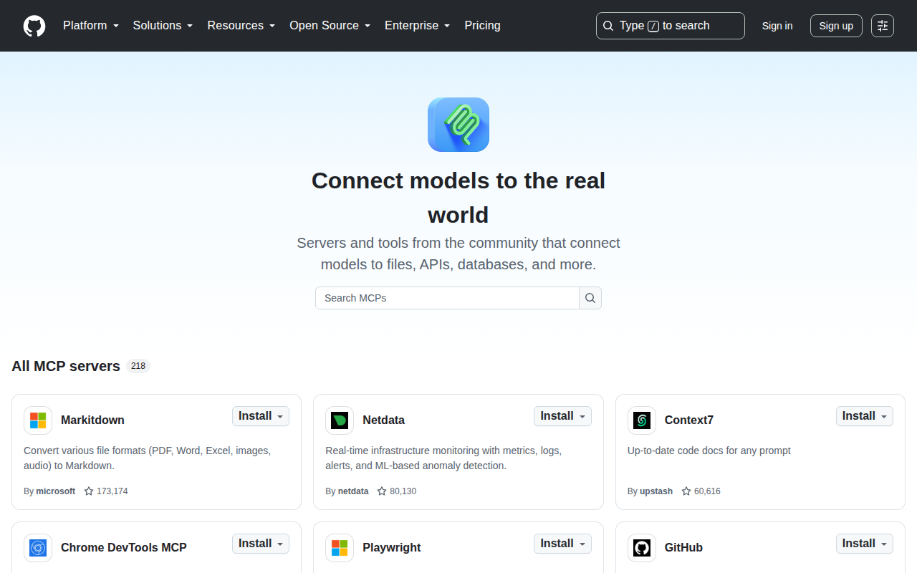This screenshot has height=573, width=917.
Task: Click the Context7 star count 60,616
Action: (707, 491)
